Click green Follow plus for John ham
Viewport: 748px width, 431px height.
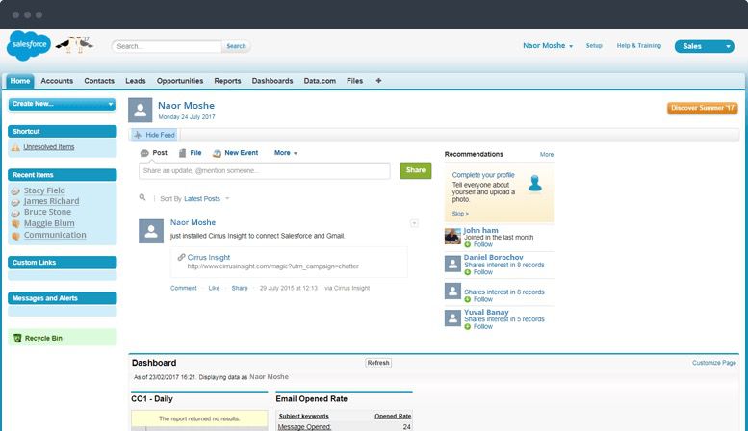(x=468, y=244)
